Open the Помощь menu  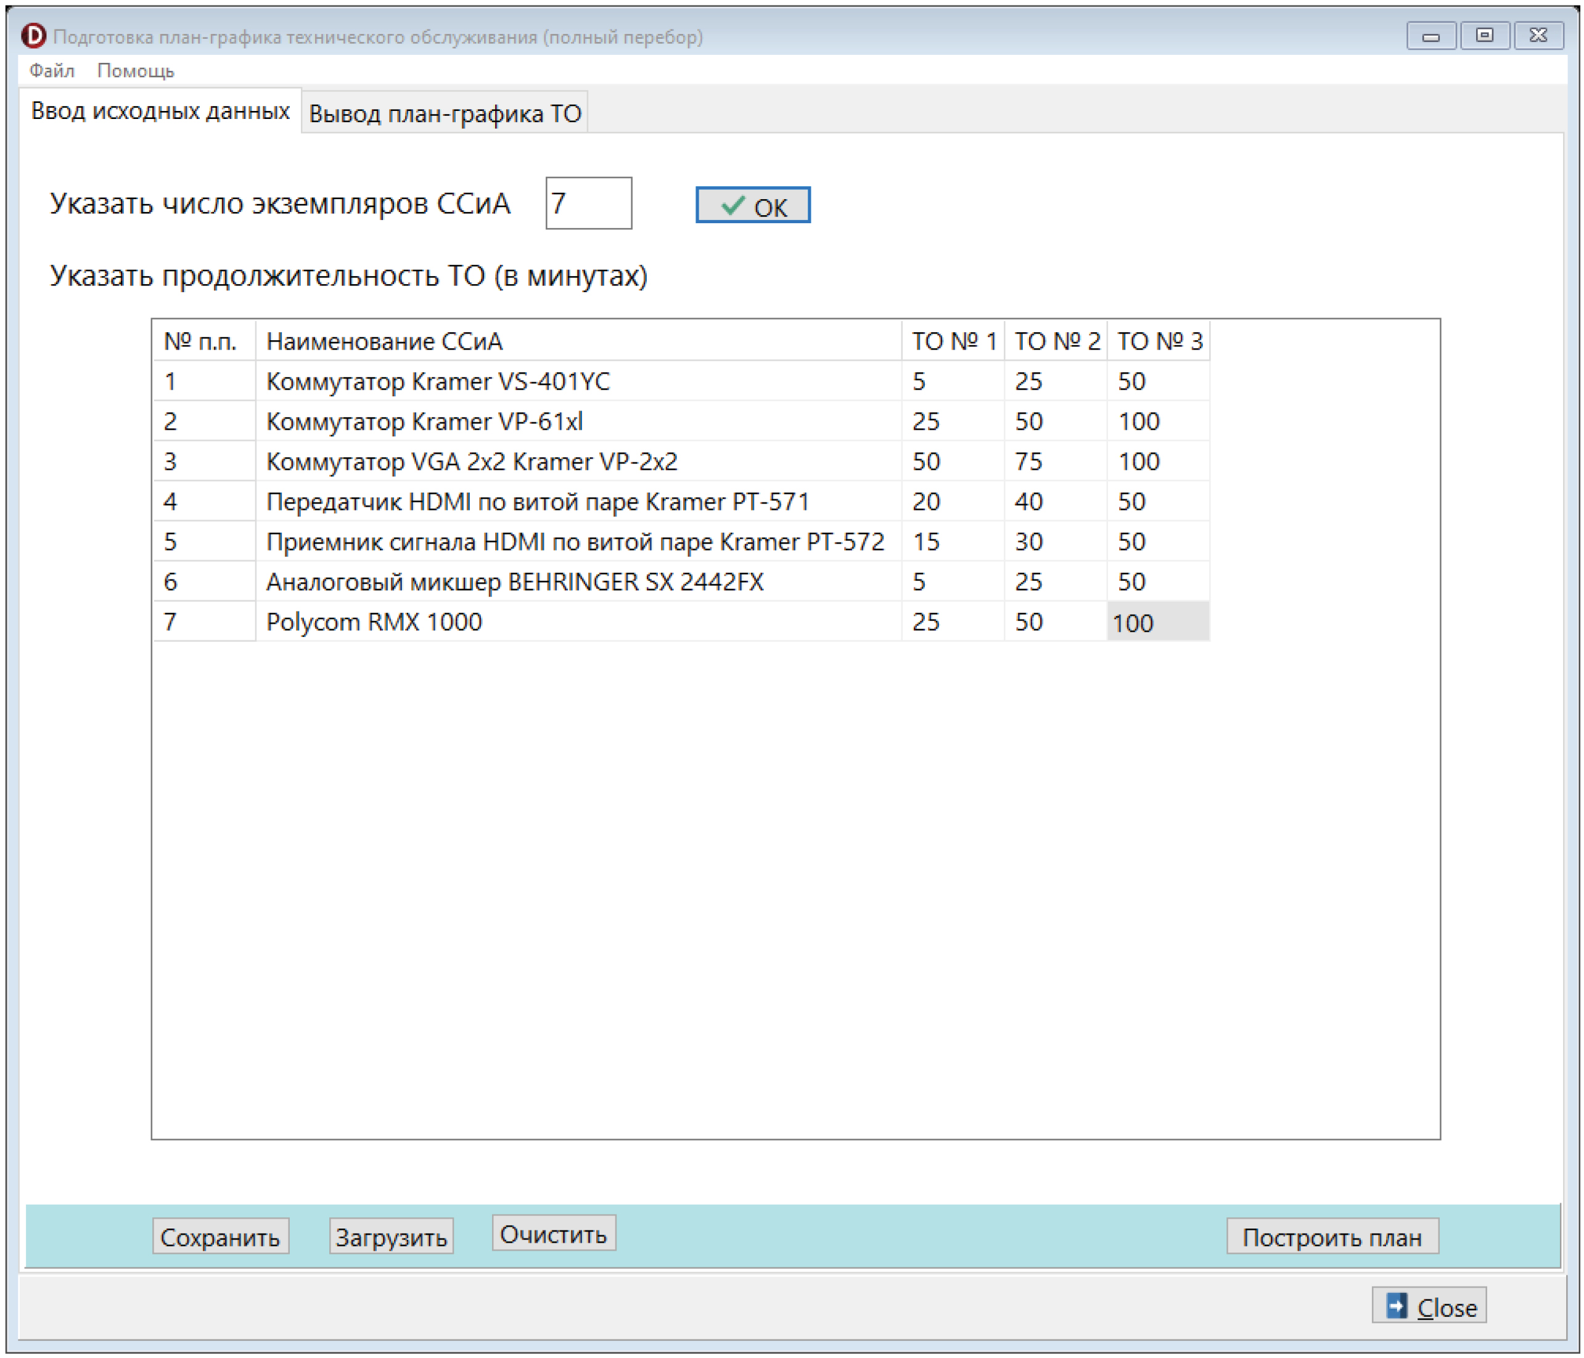(x=135, y=71)
